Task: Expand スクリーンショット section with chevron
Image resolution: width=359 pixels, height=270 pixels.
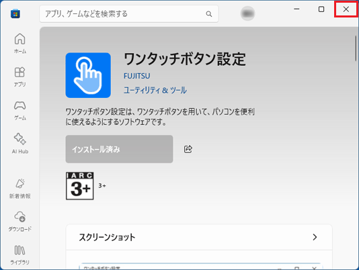Action: click(x=315, y=237)
